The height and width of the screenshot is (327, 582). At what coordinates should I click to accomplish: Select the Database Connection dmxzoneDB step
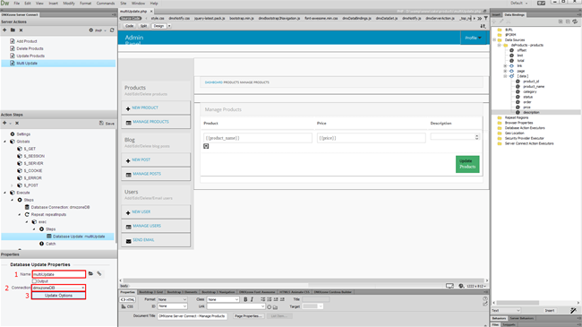click(x=60, y=207)
